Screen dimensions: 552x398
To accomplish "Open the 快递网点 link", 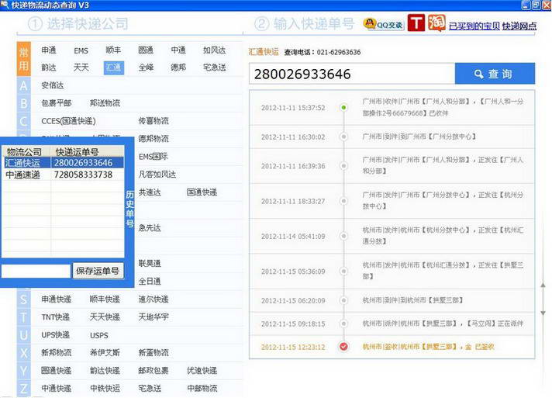I will pos(519,26).
